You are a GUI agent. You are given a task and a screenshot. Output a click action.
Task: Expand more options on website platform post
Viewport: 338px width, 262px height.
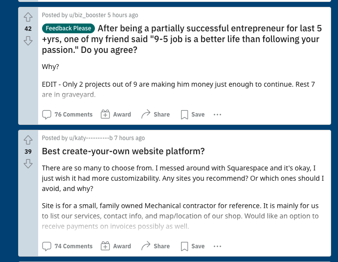pyautogui.click(x=218, y=246)
